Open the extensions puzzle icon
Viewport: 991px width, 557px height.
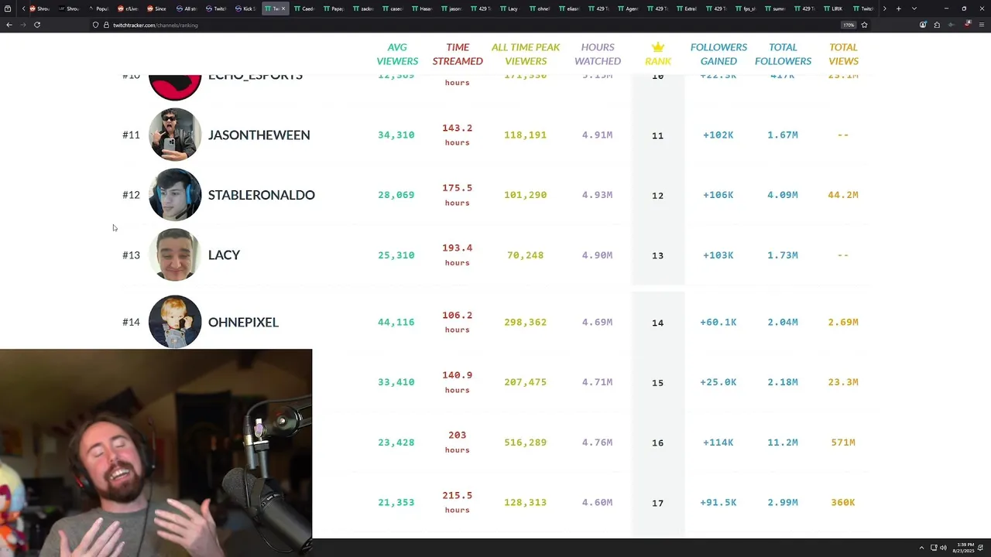click(x=937, y=25)
